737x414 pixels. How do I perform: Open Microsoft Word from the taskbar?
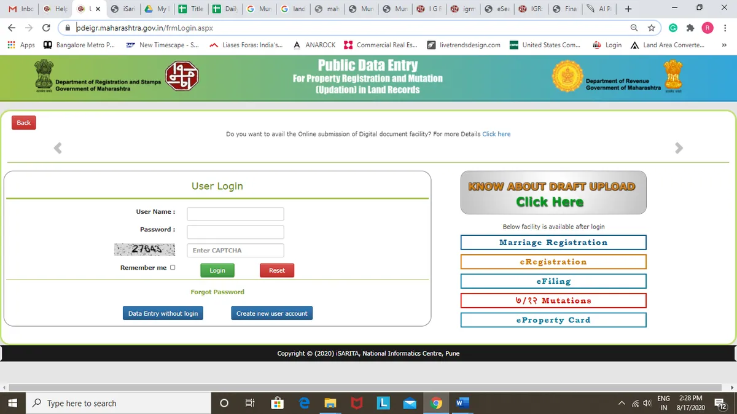tap(462, 403)
